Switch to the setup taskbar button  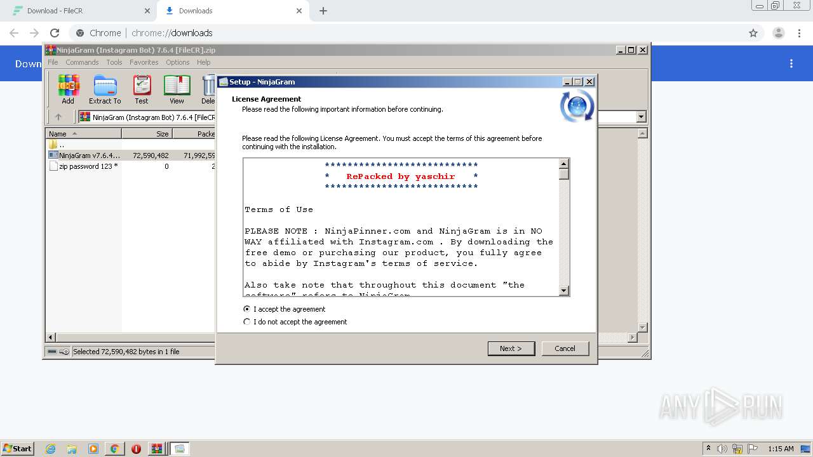pos(180,449)
